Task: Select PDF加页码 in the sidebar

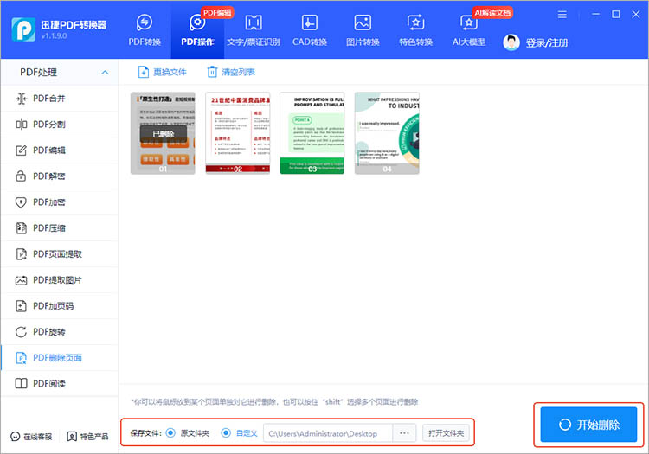Action: [x=59, y=306]
